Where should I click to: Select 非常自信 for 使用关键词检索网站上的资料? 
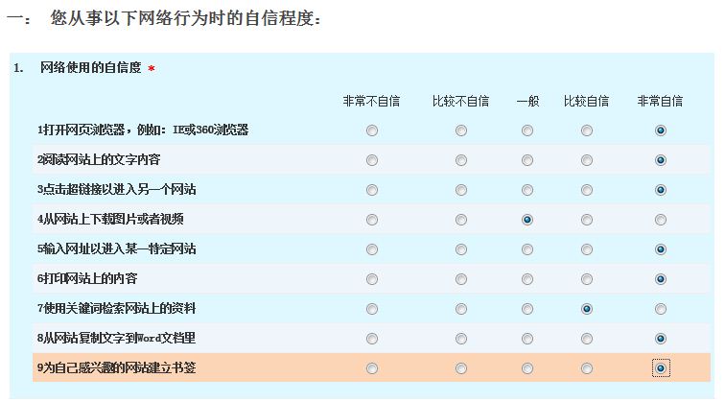(660, 309)
